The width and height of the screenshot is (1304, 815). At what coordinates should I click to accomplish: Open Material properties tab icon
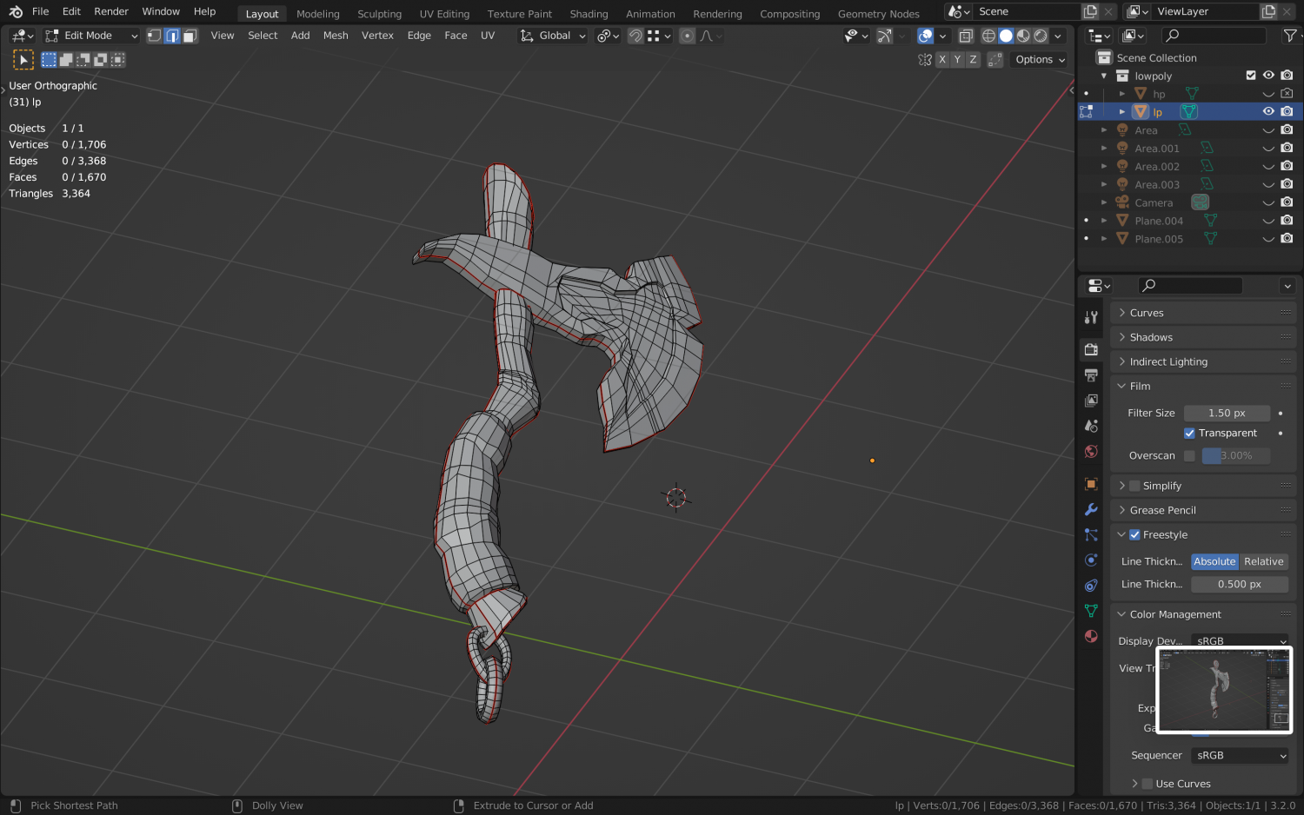point(1091,636)
